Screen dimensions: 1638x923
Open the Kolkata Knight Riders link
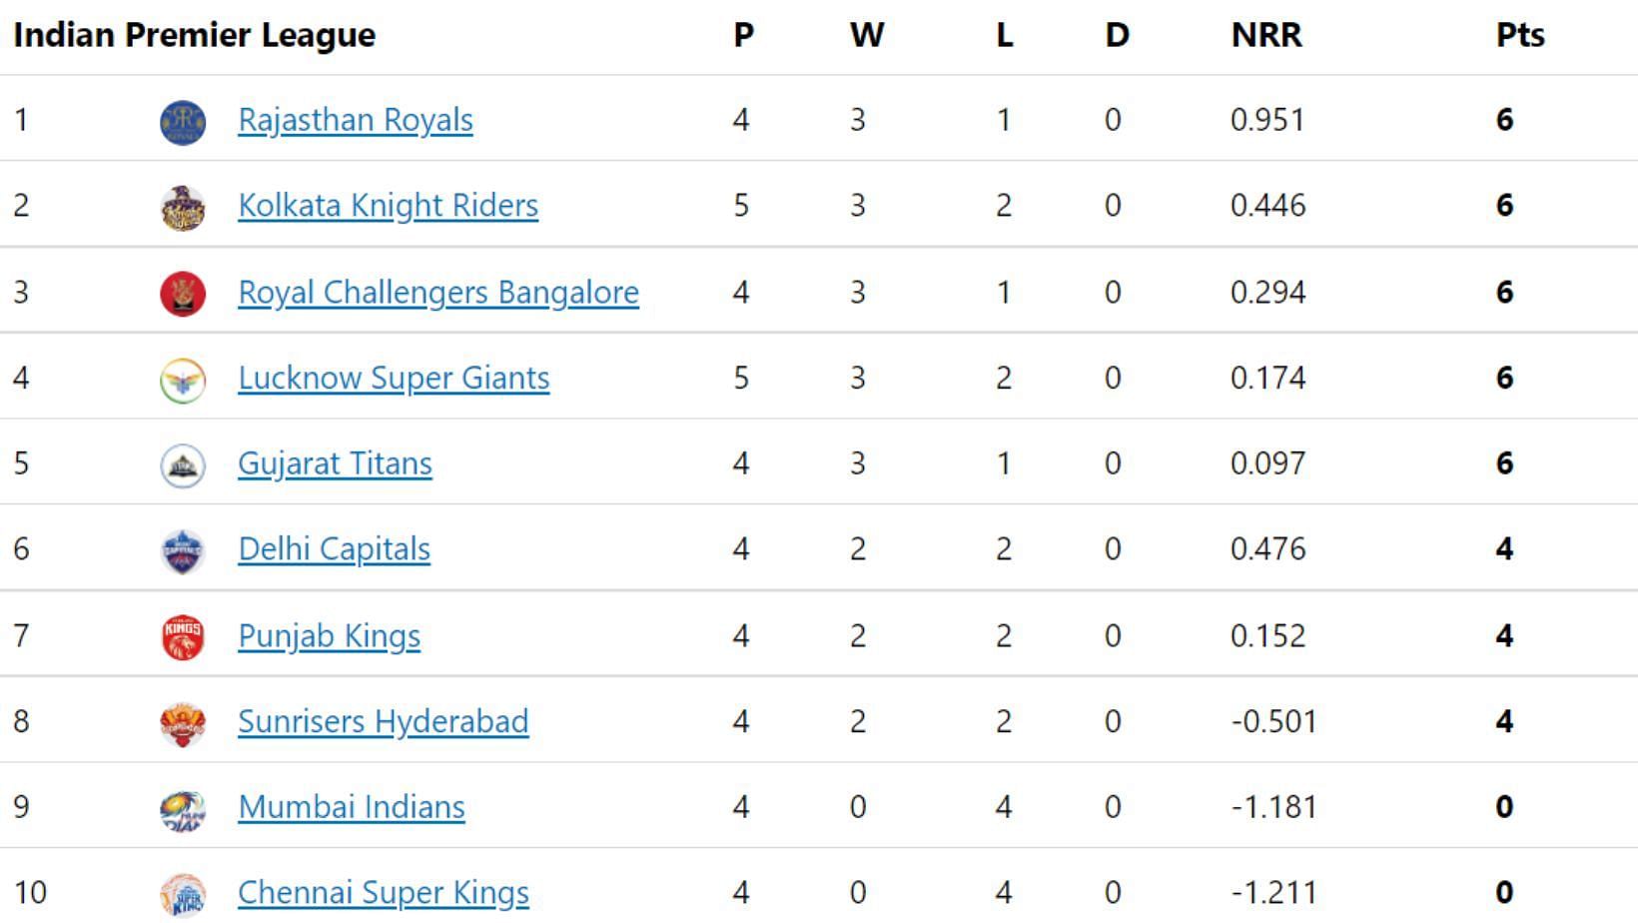(x=388, y=206)
